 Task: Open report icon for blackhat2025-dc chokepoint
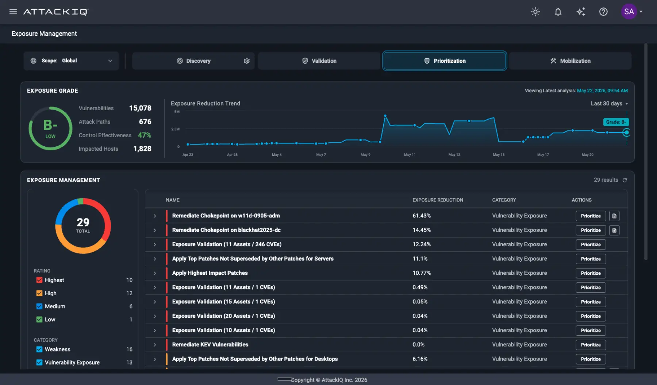click(x=614, y=230)
